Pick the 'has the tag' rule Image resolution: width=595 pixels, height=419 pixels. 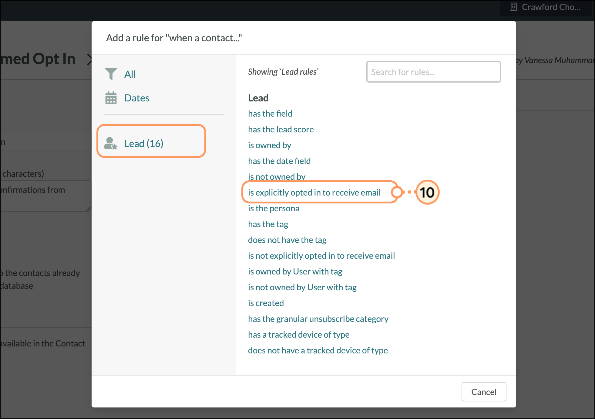268,224
